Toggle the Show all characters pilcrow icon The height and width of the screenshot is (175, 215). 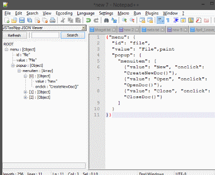tap(168, 21)
